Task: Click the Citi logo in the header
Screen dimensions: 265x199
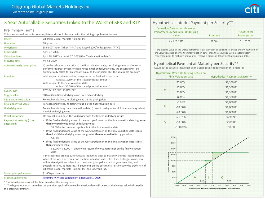Action: pyautogui.click(x=252, y=10)
